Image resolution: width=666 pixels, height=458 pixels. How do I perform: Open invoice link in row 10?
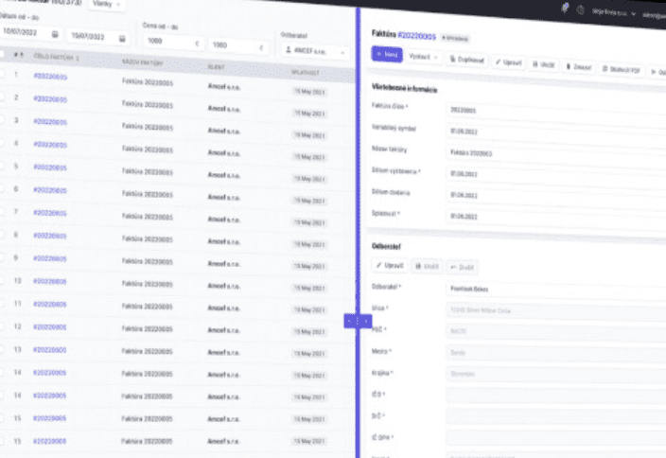pos(50,281)
